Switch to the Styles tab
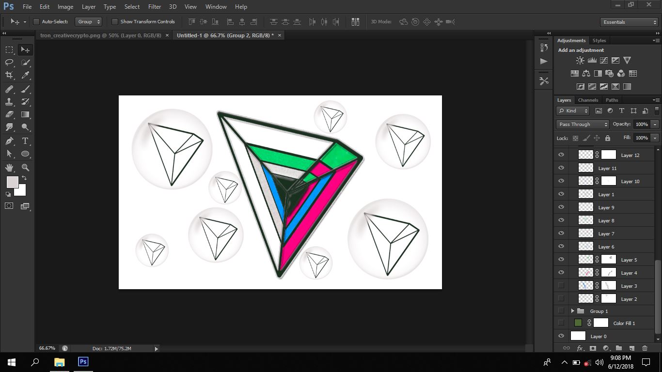This screenshot has width=662, height=372. (x=599, y=41)
